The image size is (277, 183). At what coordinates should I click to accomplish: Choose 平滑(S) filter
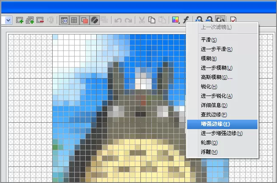coord(222,40)
